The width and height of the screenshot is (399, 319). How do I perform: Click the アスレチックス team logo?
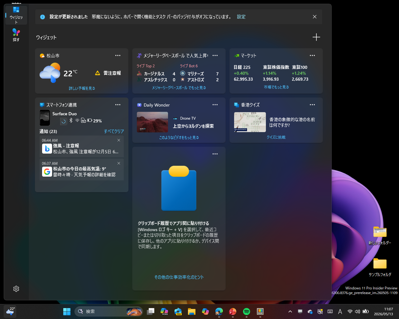(139, 80)
